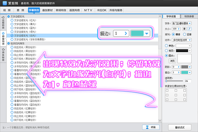Select 文字边缘发光（红光） effect

pos(23,20)
